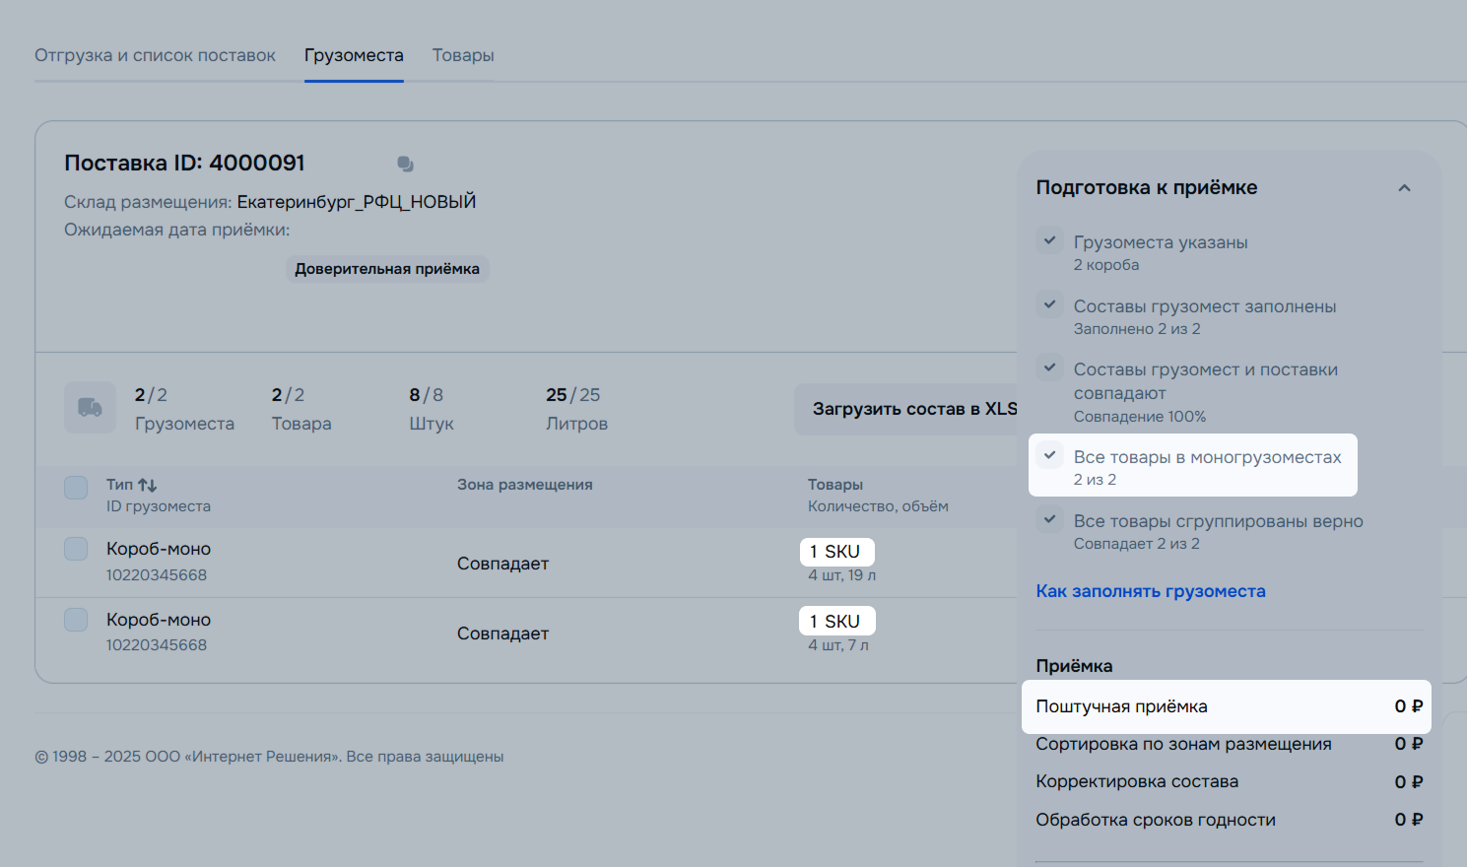Open the 1 SKU badge for 19 л box

tap(835, 552)
